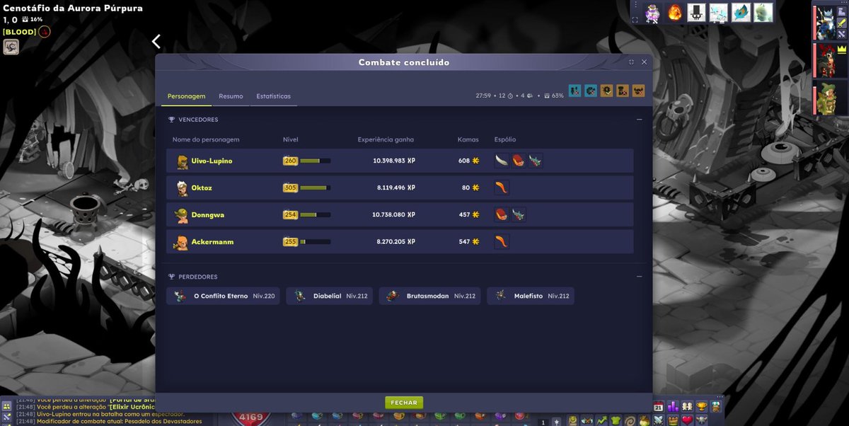This screenshot has height=426, width=849.
Task: Click the yellow crown on second fighter card
Action: click(842, 50)
